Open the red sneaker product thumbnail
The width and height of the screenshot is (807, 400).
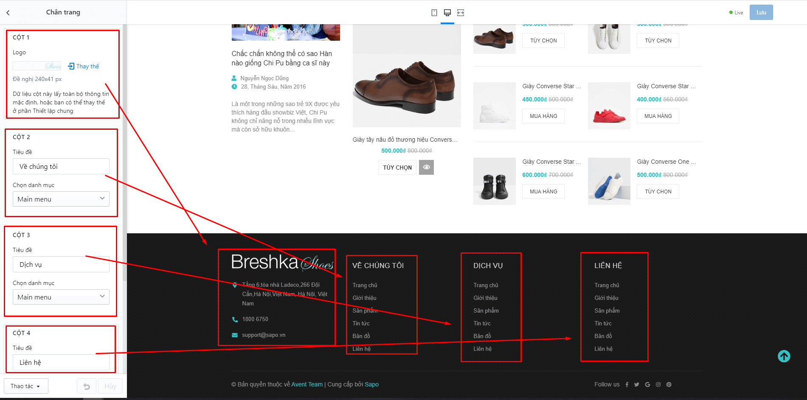(x=609, y=106)
